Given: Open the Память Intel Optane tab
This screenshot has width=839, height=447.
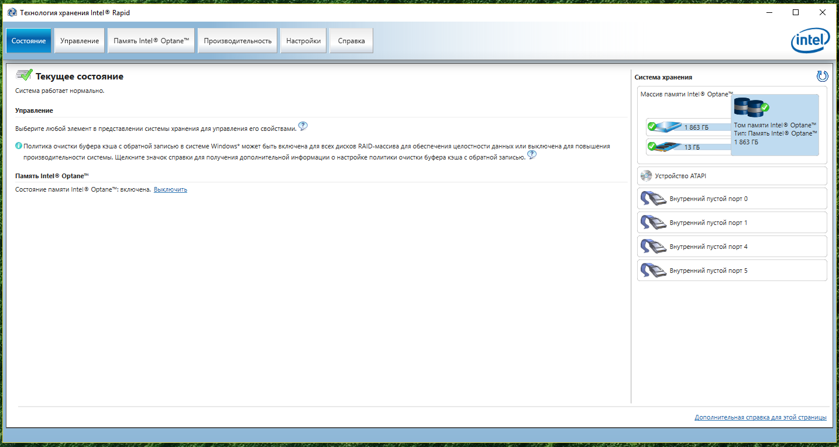Looking at the screenshot, I should 151,41.
